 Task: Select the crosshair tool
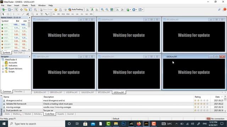(x=8, y=14)
